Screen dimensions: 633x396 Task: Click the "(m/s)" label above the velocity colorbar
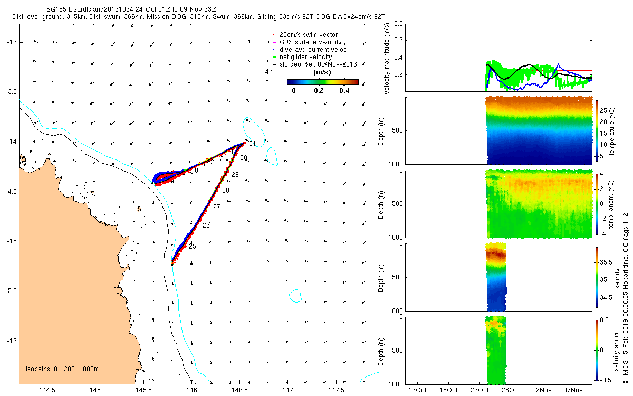322,72
